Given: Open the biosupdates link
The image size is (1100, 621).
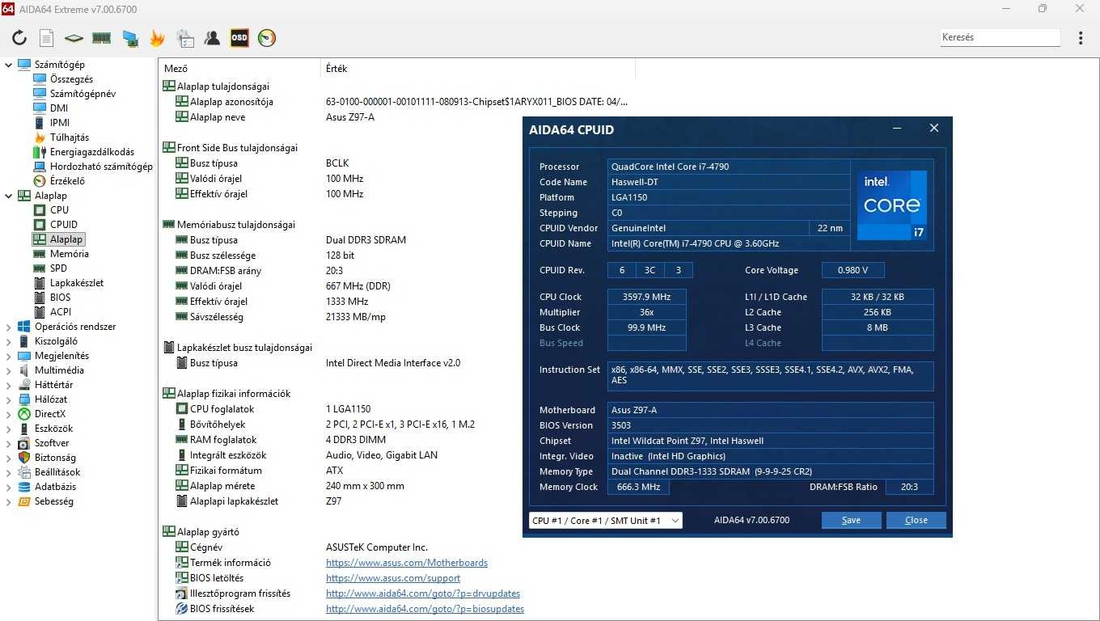Looking at the screenshot, I should 425,609.
